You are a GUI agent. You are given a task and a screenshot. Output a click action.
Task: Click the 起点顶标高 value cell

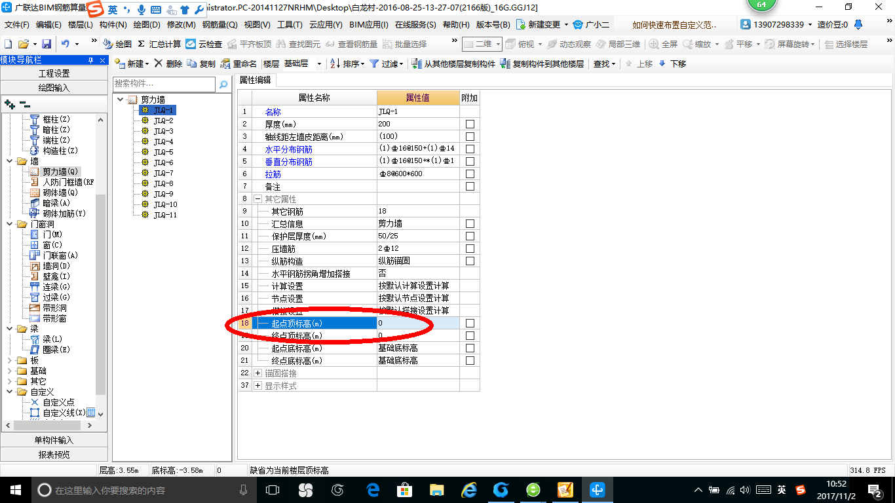[x=418, y=323]
